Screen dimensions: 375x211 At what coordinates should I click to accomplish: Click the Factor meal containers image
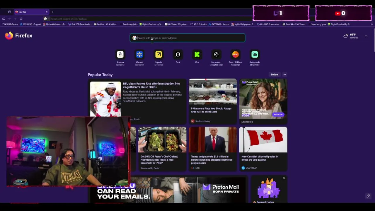(x=162, y=139)
